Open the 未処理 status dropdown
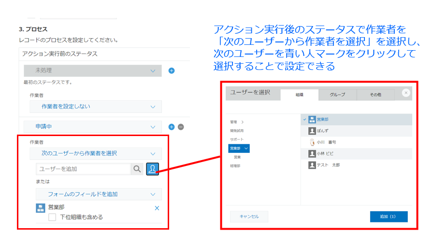The width and height of the screenshot is (434, 247). click(93, 71)
